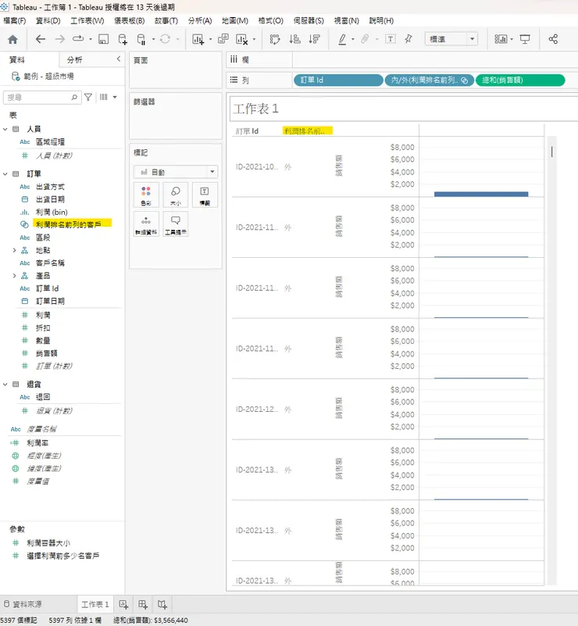This screenshot has height=626, width=578.
Task: Click the group members paperclip icon
Action: click(365, 39)
